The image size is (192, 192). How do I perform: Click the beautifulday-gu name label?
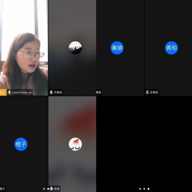coord(22,93)
